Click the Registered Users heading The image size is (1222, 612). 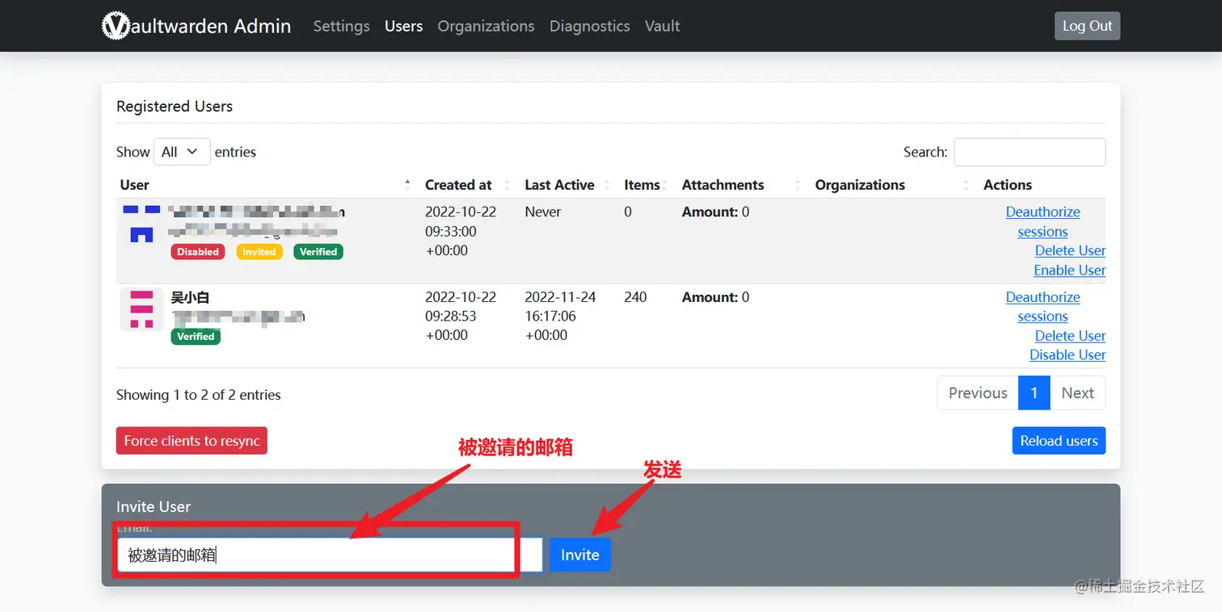coord(175,107)
